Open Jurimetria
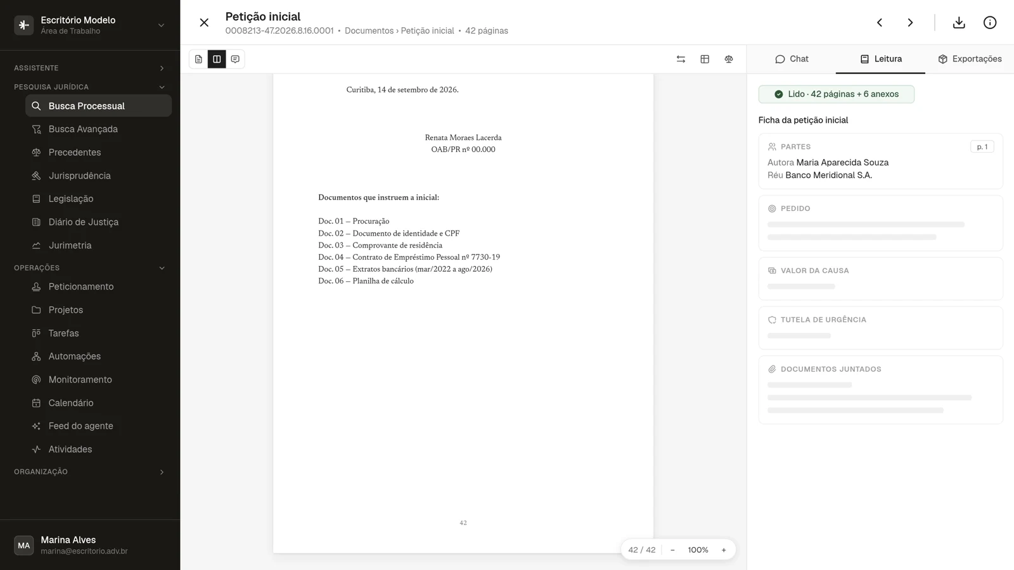Screen dimensions: 1014x570 point(98,245)
